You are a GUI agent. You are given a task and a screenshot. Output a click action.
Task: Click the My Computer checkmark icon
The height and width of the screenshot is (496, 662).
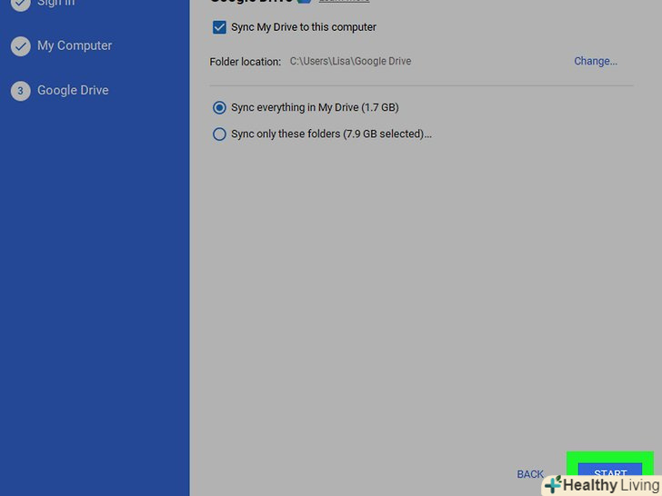20,46
